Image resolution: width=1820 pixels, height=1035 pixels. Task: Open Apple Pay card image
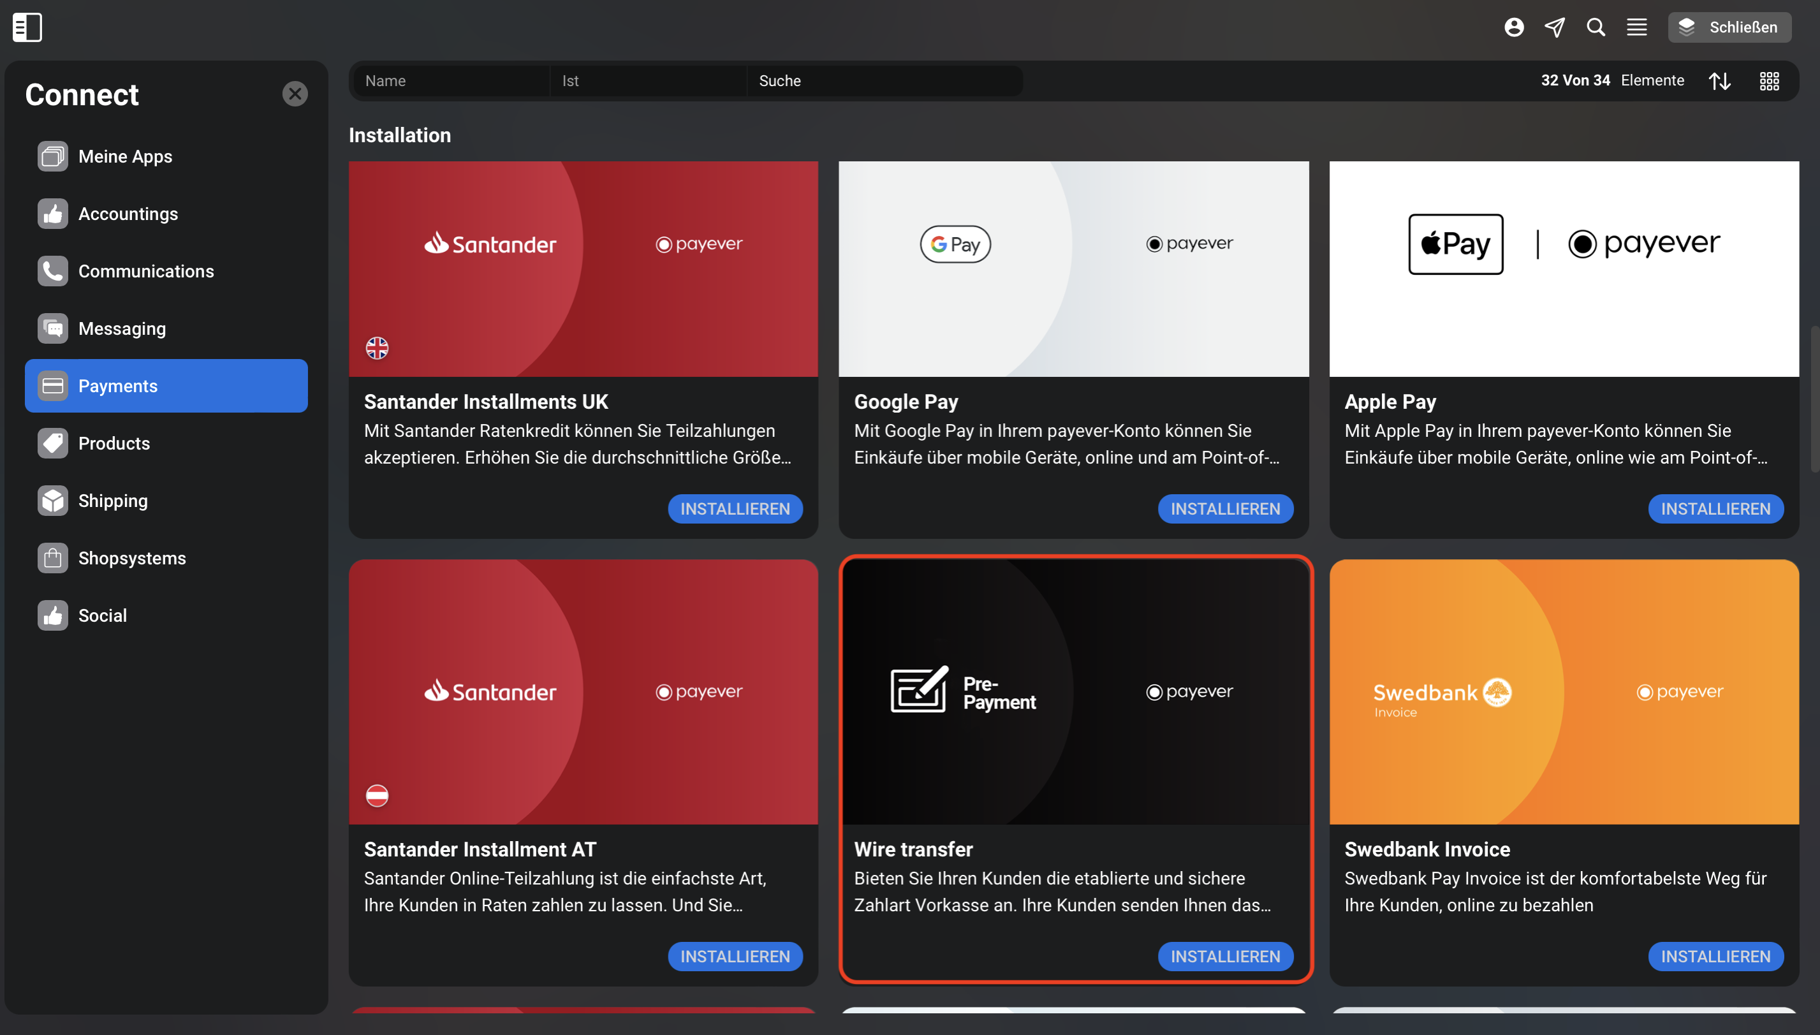1564,268
